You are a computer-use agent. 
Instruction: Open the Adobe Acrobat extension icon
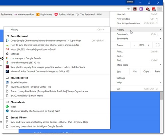[135, 9]
